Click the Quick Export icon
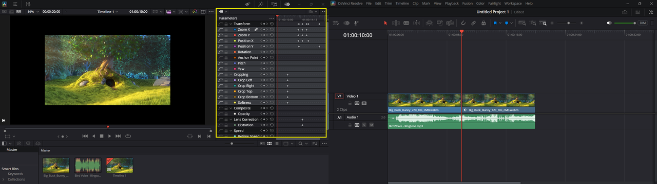657x184 pixels. [x=625, y=12]
